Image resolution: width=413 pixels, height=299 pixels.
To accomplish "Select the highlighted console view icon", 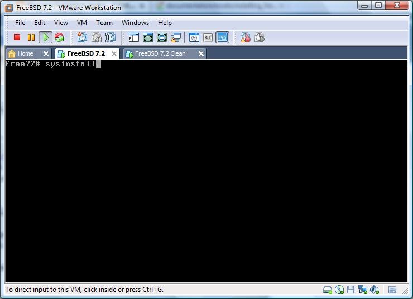I will (x=223, y=37).
